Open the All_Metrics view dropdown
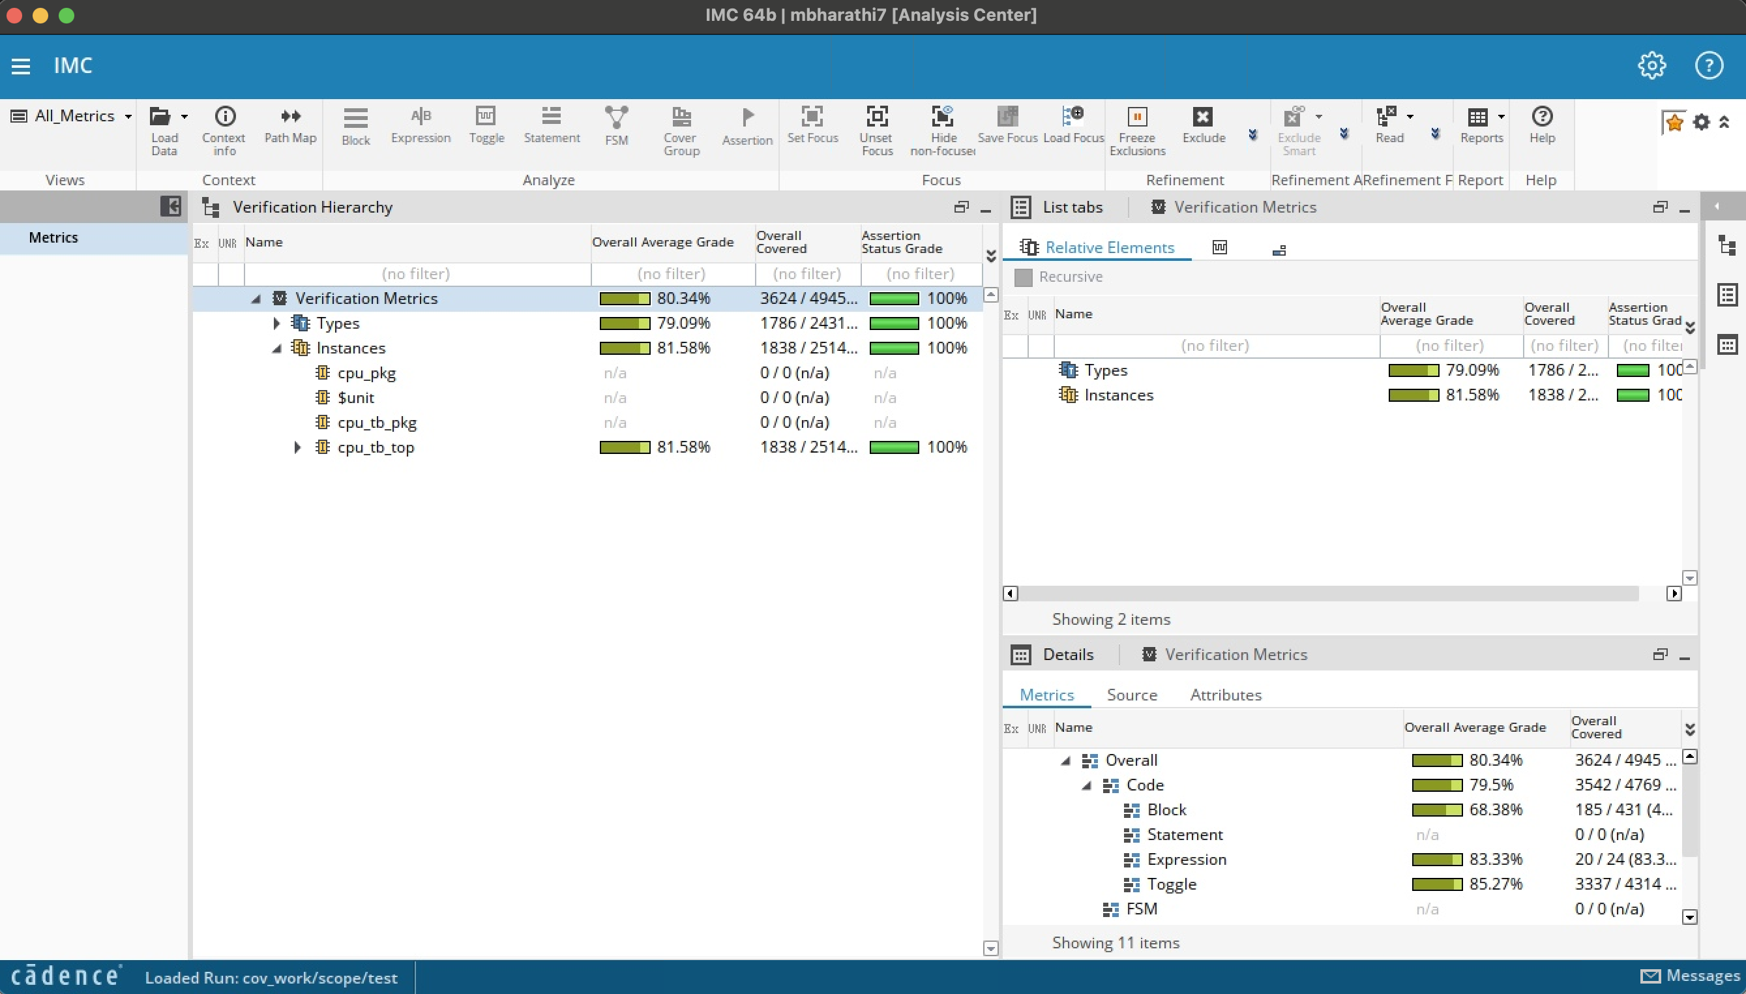 (x=71, y=116)
